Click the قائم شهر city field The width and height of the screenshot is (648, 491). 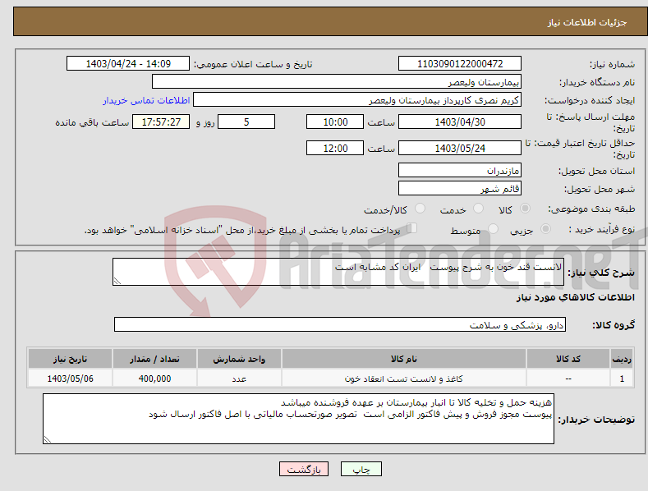click(x=460, y=189)
